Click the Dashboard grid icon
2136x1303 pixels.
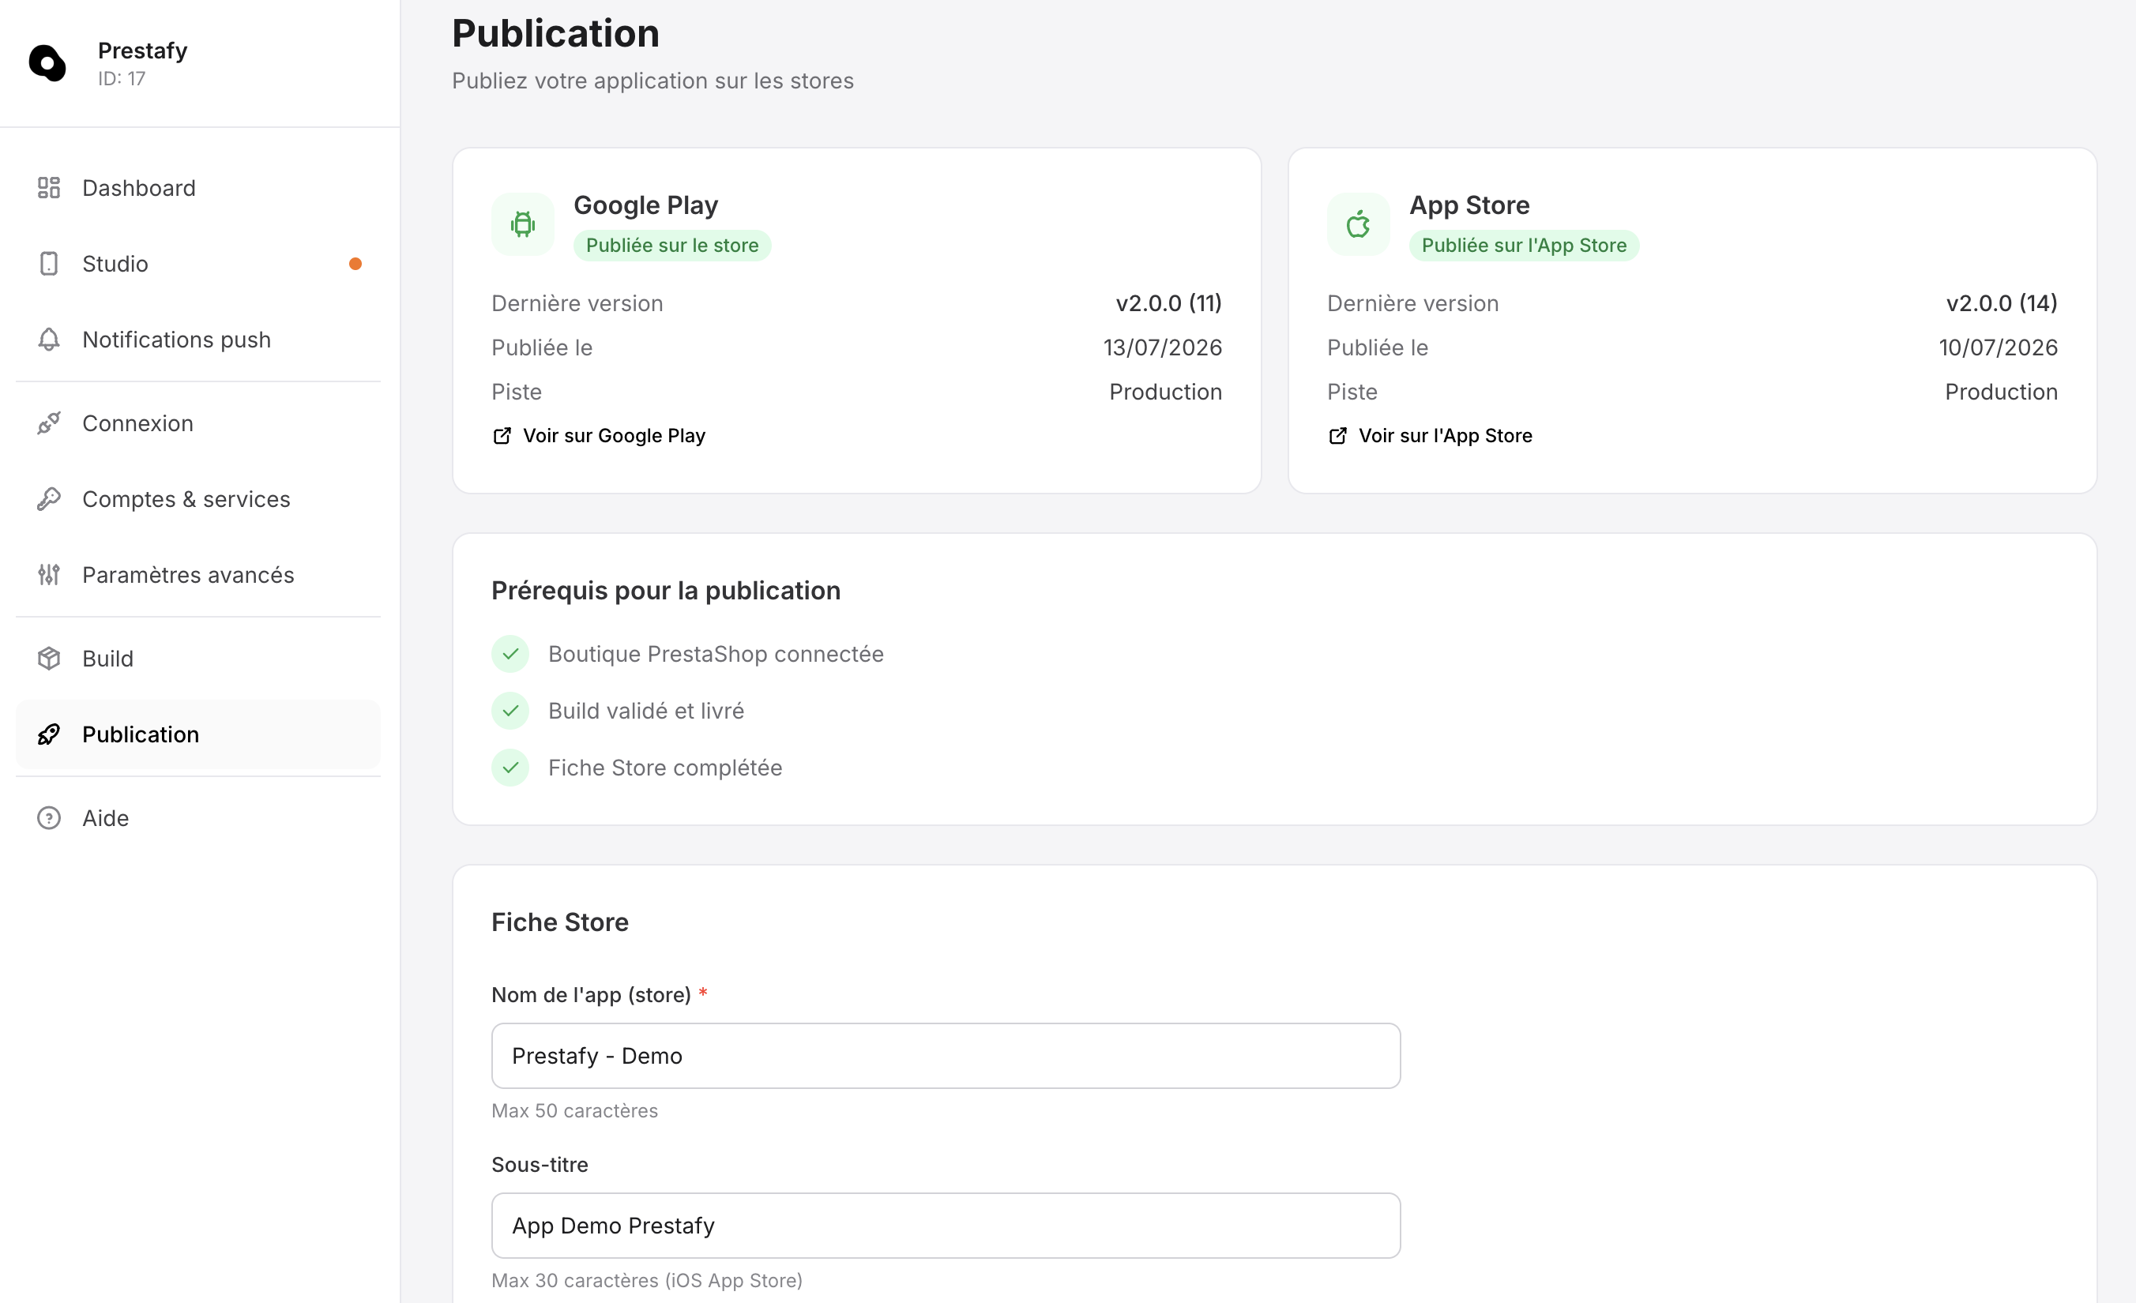click(x=50, y=188)
